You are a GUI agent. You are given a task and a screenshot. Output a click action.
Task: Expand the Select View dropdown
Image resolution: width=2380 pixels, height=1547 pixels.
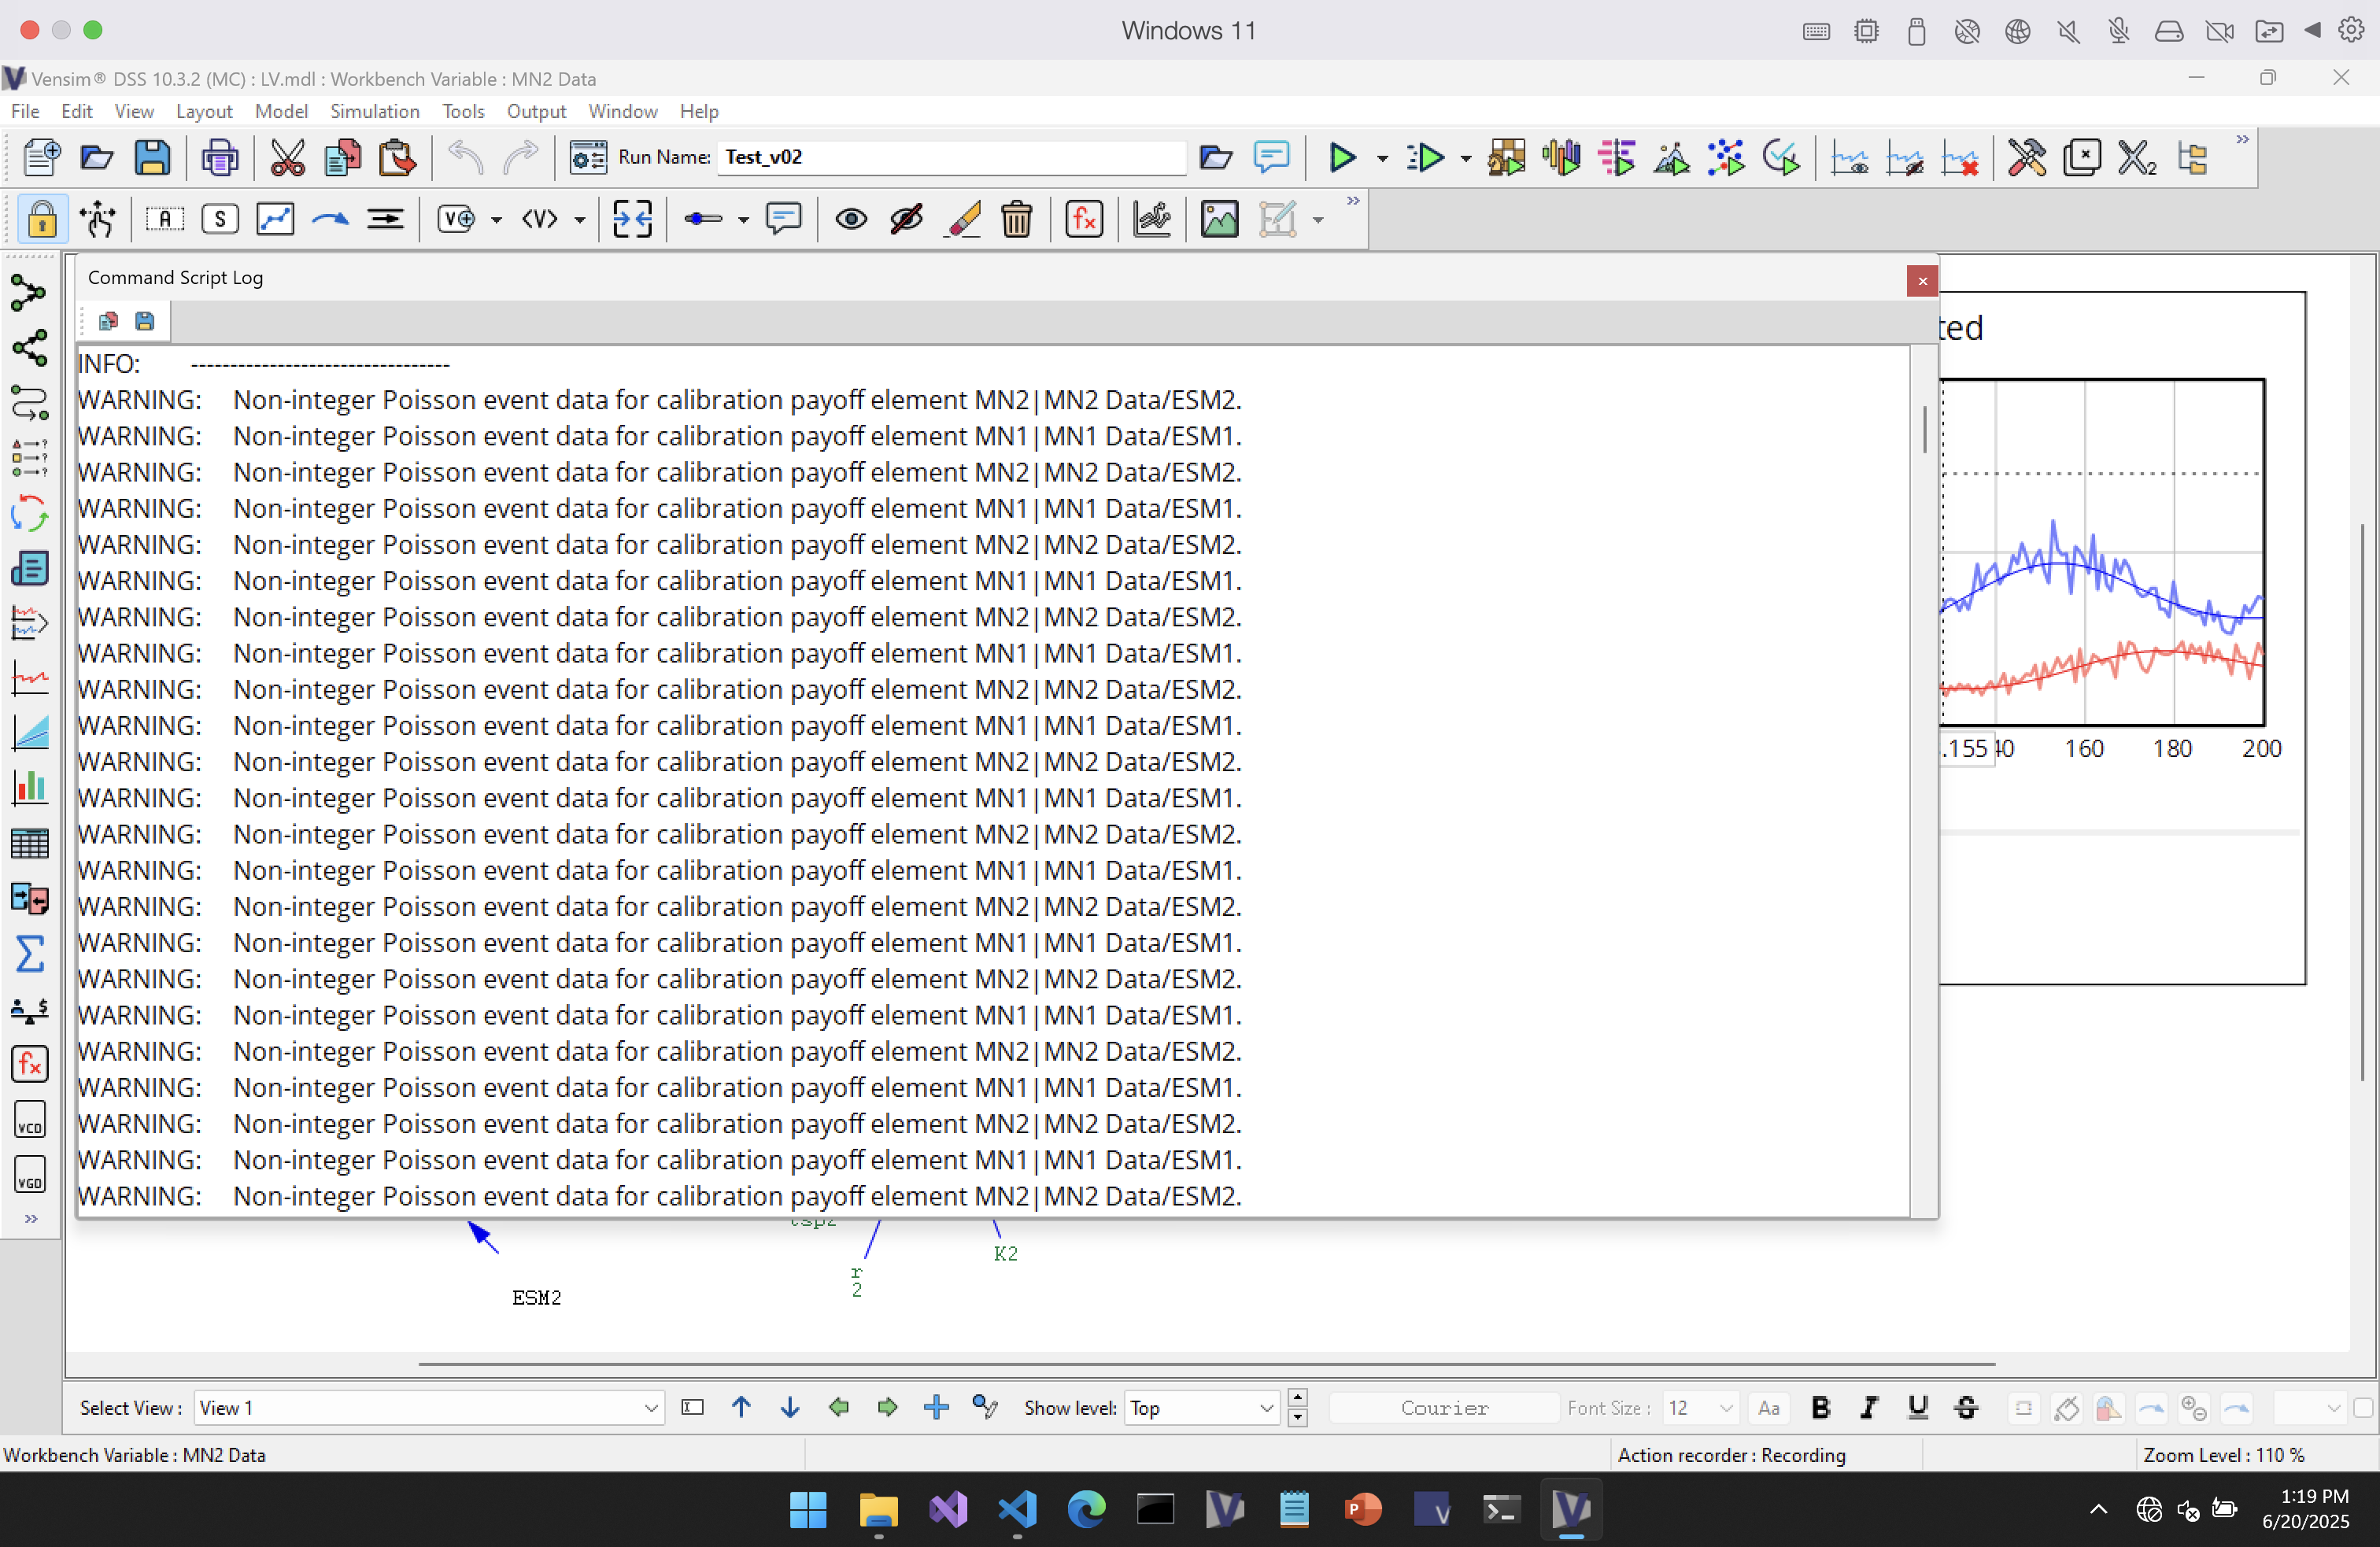click(x=650, y=1408)
